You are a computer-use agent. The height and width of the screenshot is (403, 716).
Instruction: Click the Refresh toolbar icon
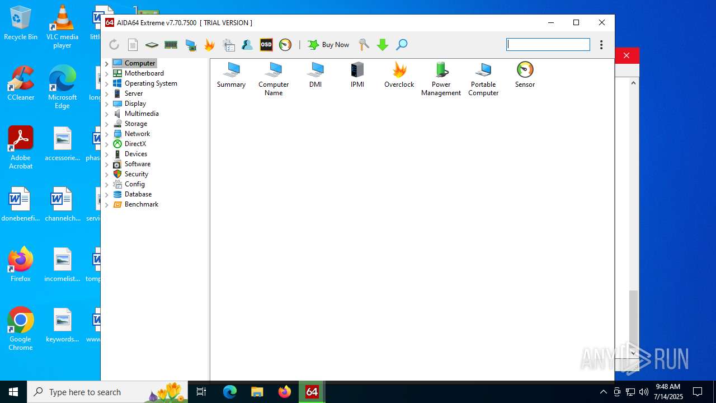(114, 45)
